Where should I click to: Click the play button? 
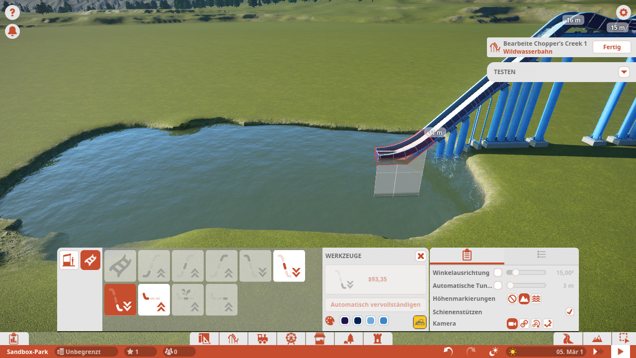coord(621,352)
